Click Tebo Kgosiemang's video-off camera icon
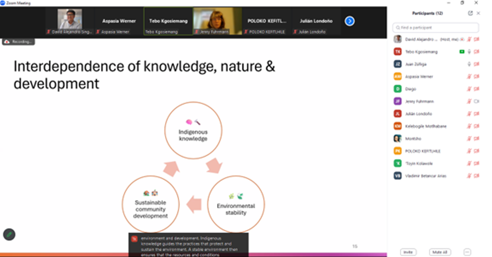 pyautogui.click(x=477, y=51)
